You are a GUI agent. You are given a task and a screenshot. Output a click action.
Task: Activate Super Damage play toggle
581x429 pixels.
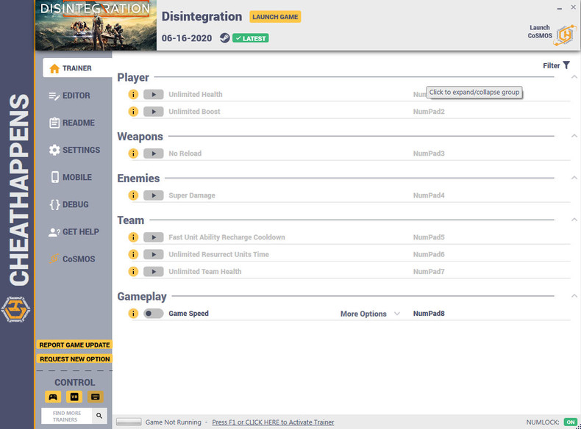pyautogui.click(x=154, y=195)
